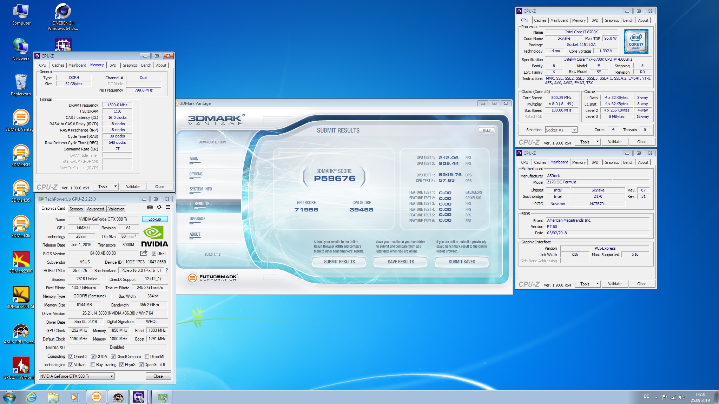
Task: Click GPU-Z refresh icon
Action: point(159,207)
